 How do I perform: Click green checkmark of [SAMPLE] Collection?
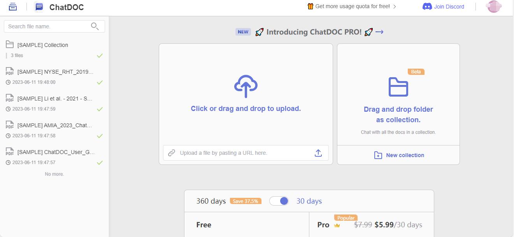tap(100, 55)
